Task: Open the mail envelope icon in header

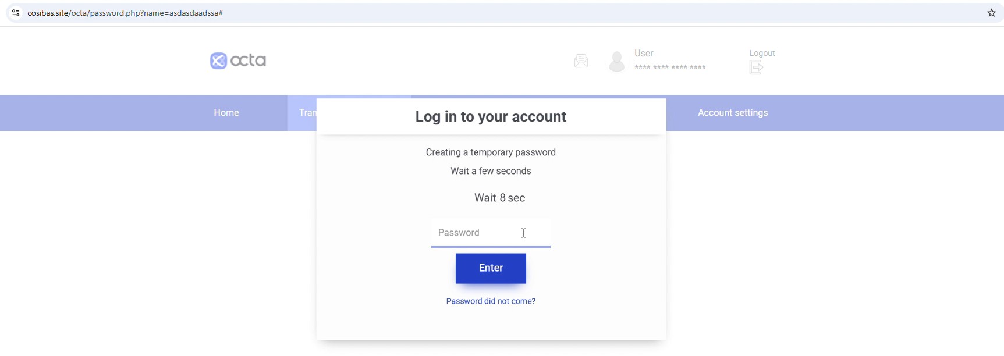Action: [x=581, y=61]
